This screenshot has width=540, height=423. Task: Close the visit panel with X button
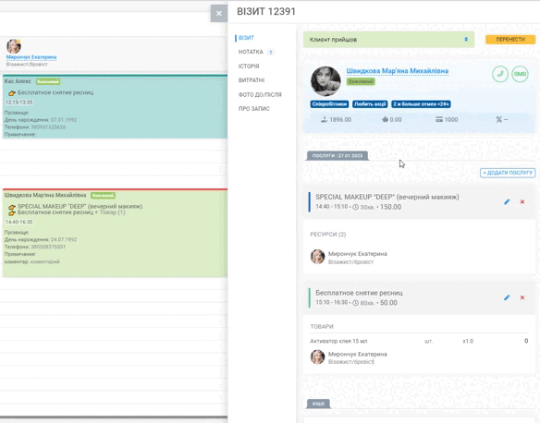[219, 14]
